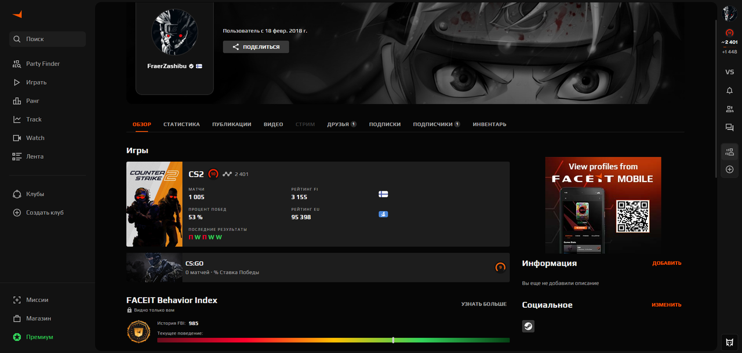This screenshot has width=742, height=353.
Task: Click level 10 badge beside CS2
Action: click(x=213, y=174)
